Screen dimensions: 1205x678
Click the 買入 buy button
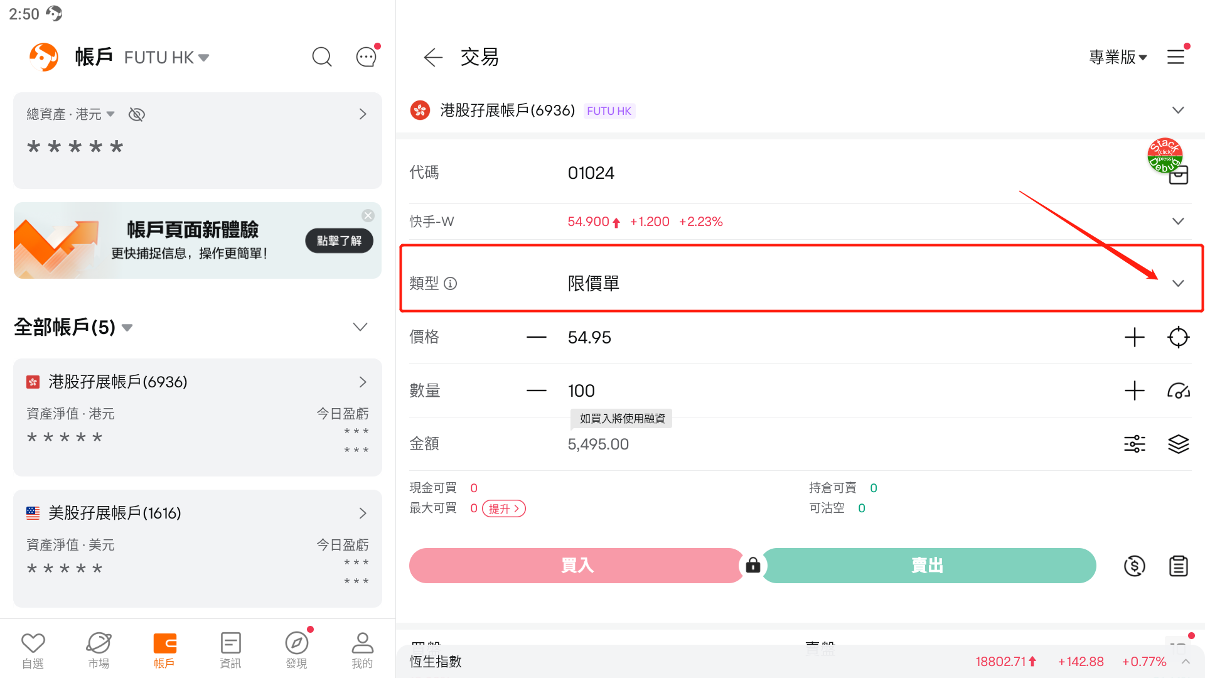577,566
